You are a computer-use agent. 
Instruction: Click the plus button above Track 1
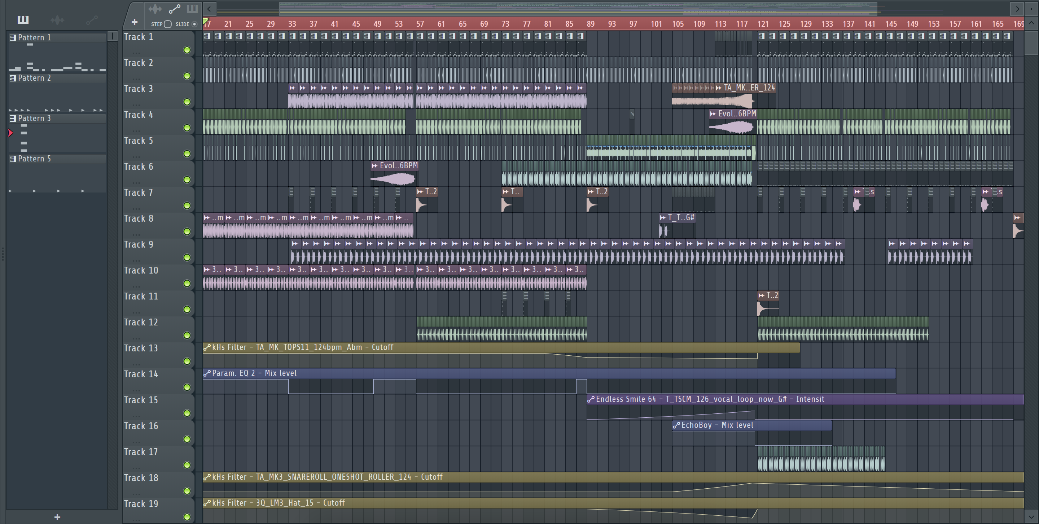point(134,22)
